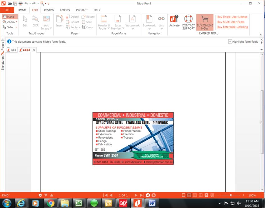
Task: Open Excel from the taskbar
Action: 79,203
